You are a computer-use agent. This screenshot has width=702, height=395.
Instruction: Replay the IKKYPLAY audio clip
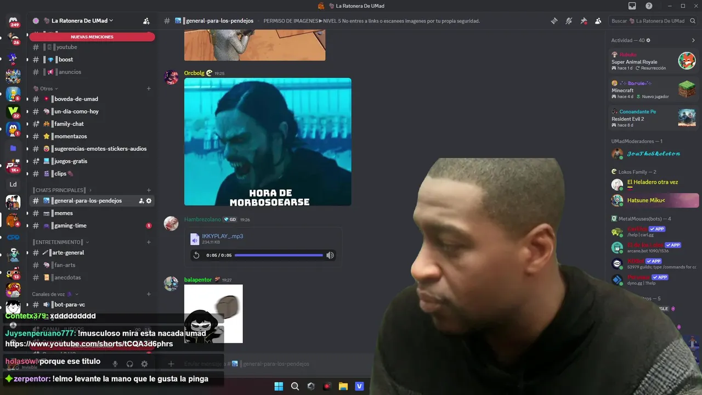tap(196, 255)
